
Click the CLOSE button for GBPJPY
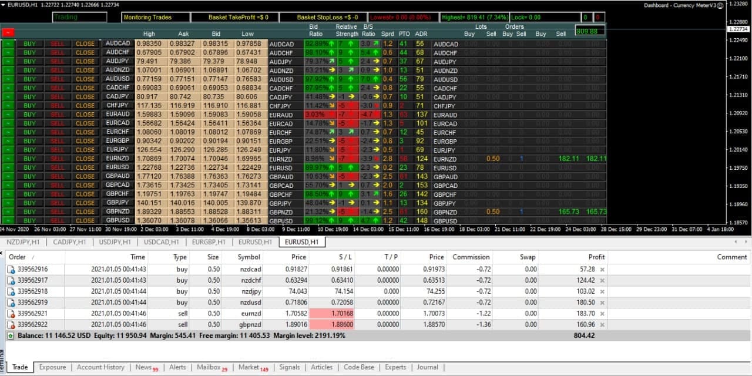tap(84, 203)
